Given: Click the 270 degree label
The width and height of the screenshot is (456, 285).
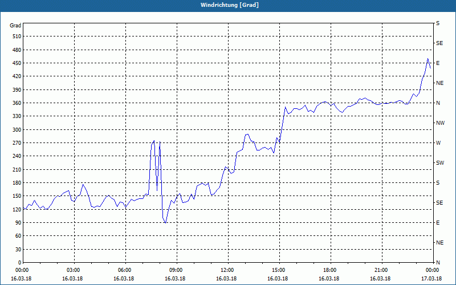Looking at the screenshot, I should [x=17, y=143].
